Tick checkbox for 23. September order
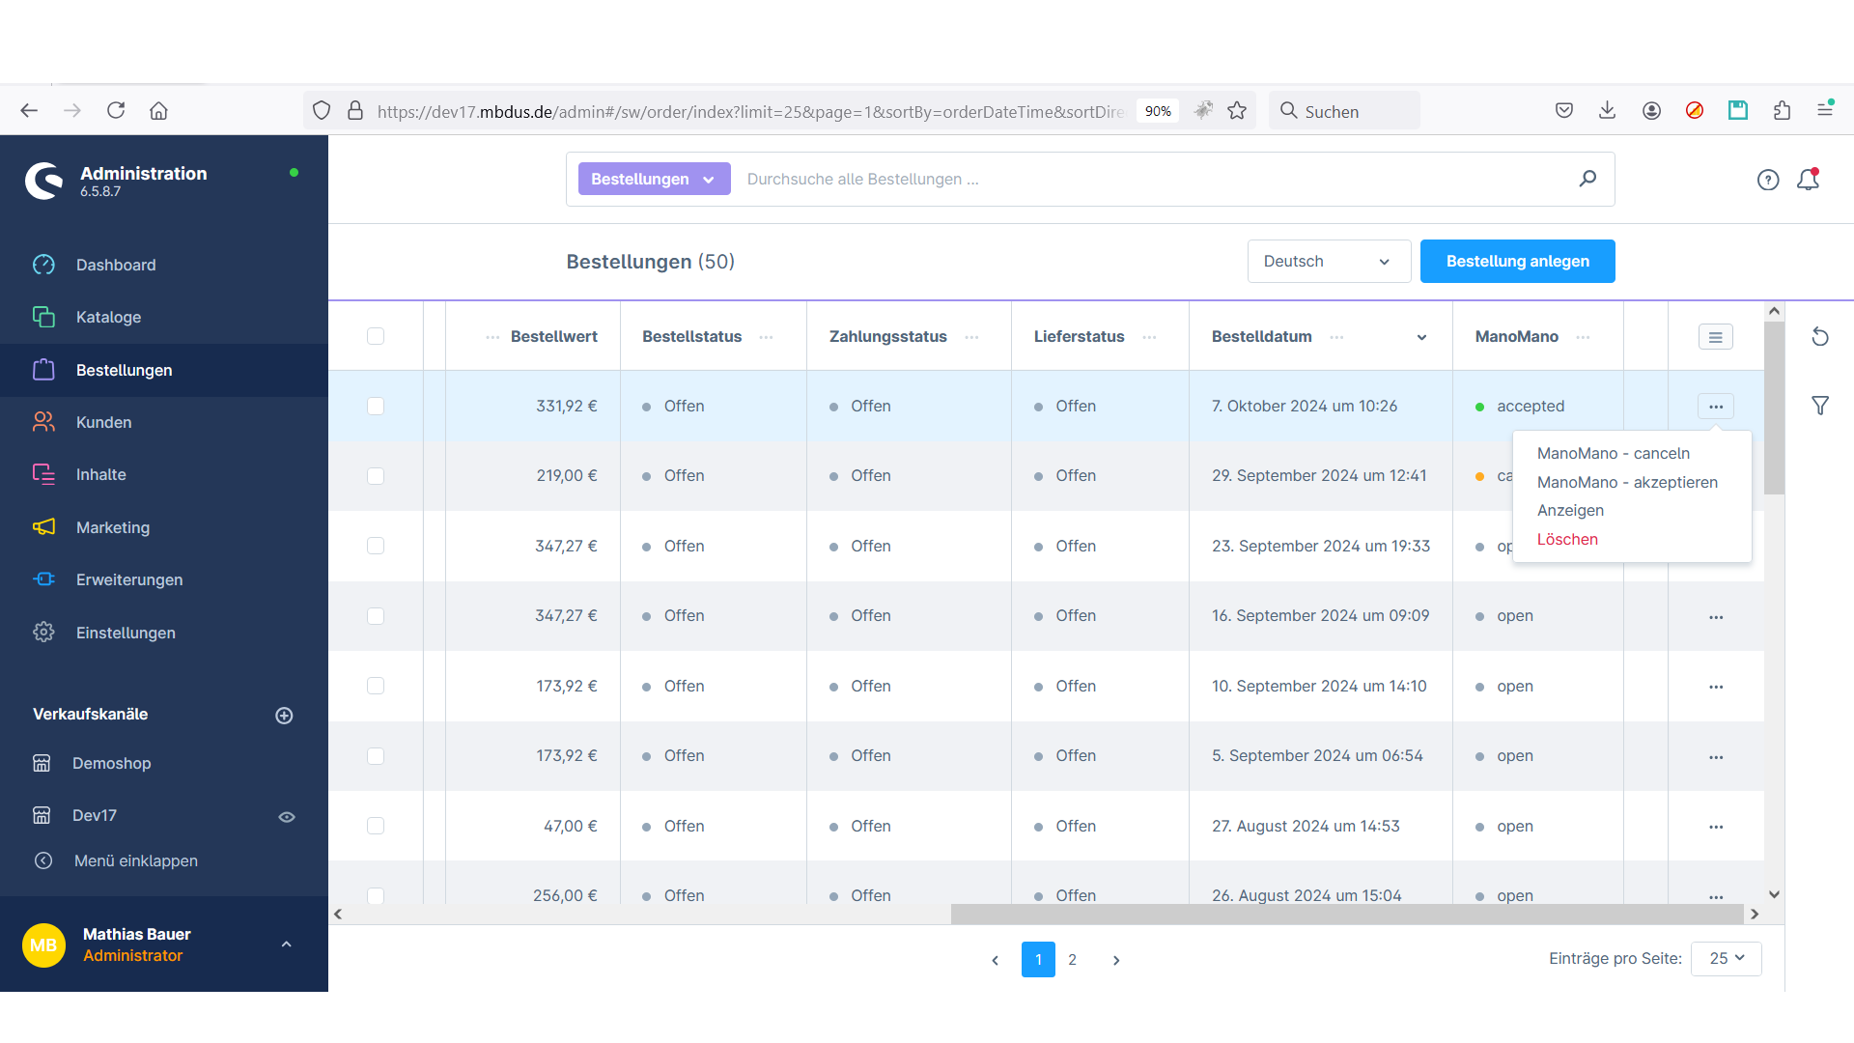The width and height of the screenshot is (1854, 1043). tap(376, 547)
